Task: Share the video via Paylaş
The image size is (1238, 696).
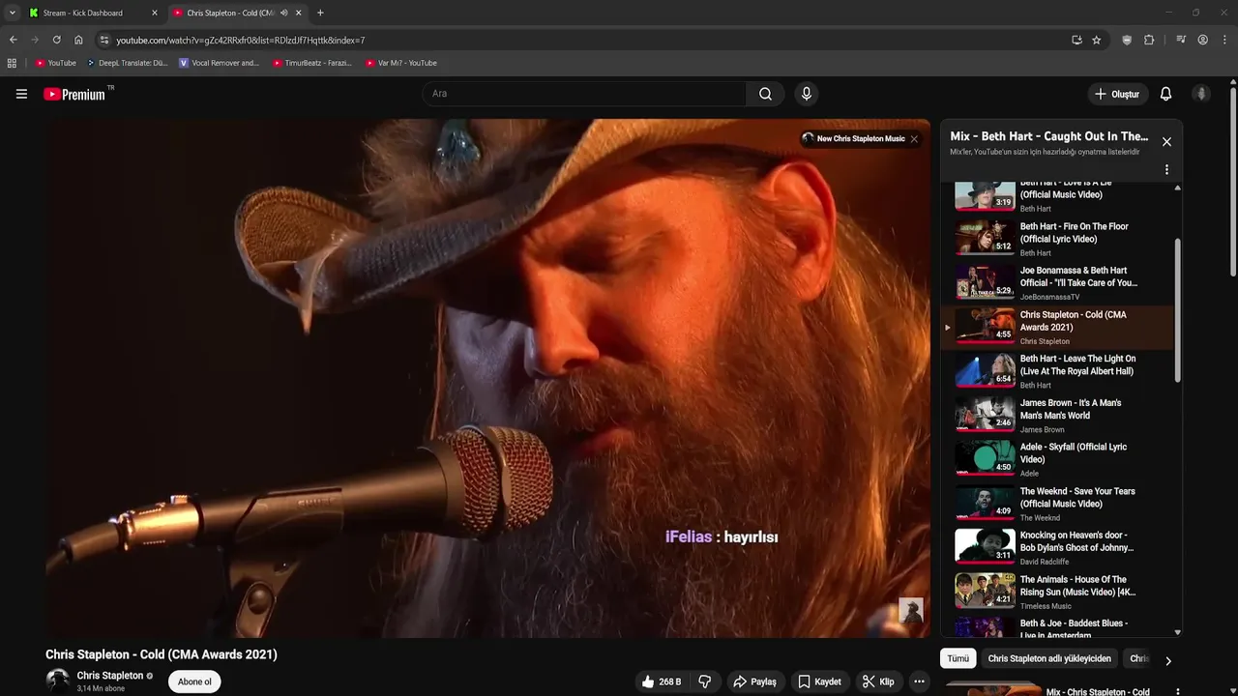Action: click(754, 681)
